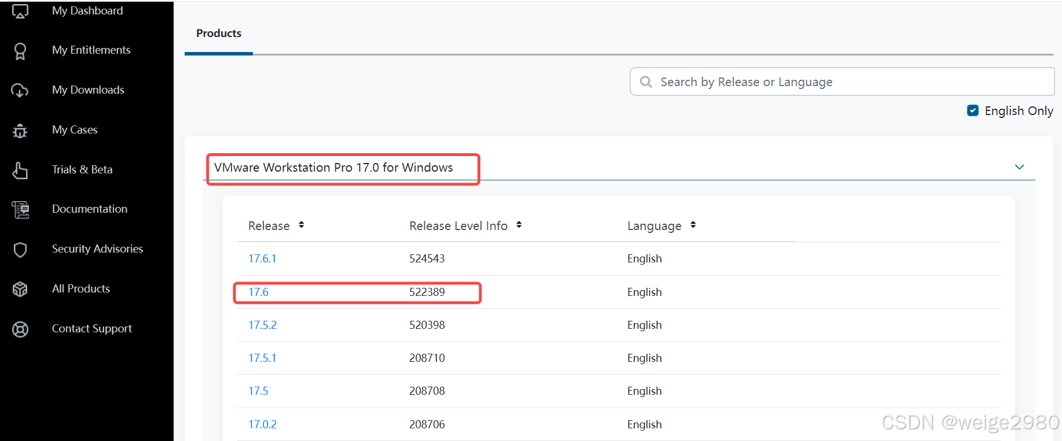Click English in the 17.6.1 row
Viewport: 1062px width, 441px height.
(645, 259)
